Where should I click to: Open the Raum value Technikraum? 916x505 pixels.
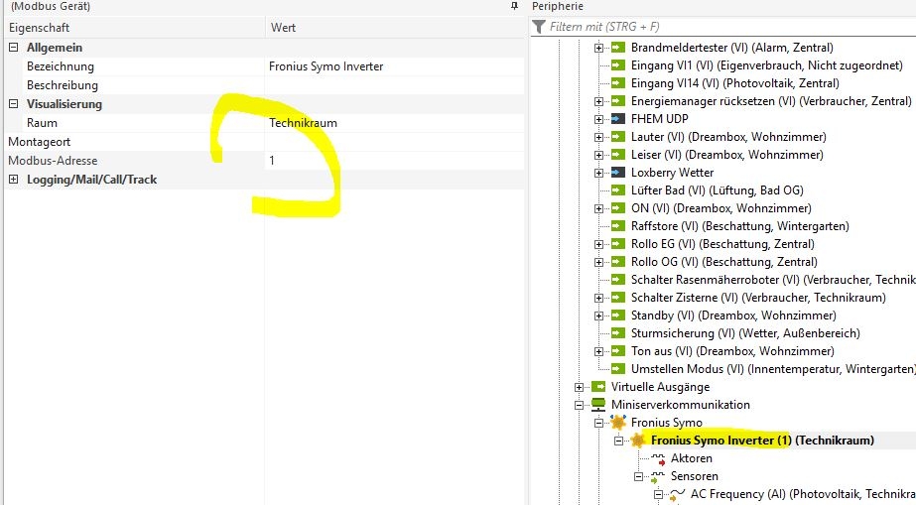pos(394,123)
